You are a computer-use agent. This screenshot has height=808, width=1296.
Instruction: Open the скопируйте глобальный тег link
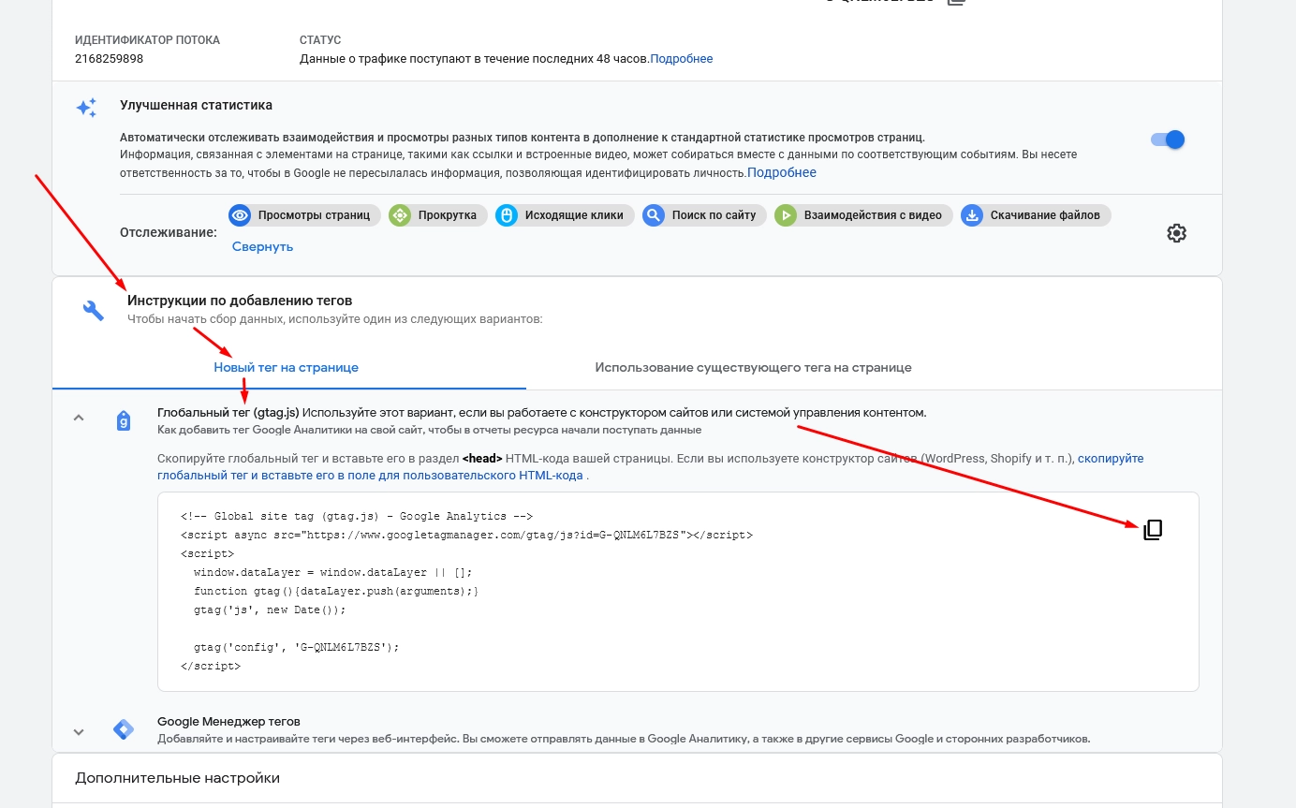651,467
